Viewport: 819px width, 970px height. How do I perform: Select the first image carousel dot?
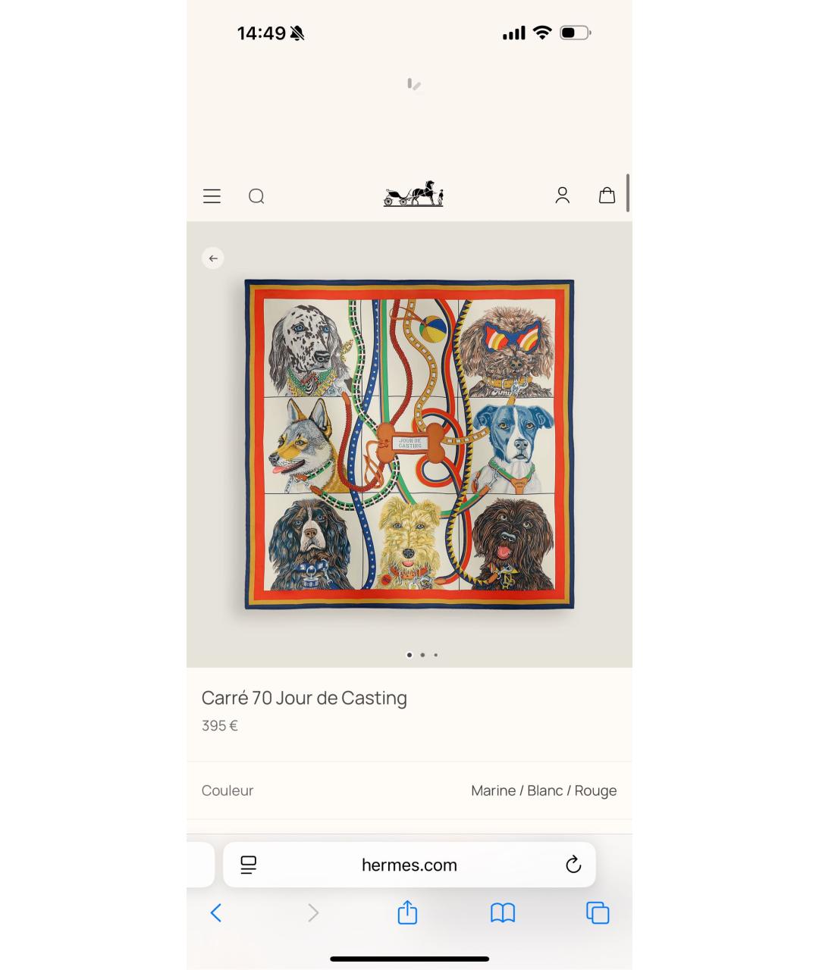coord(409,655)
